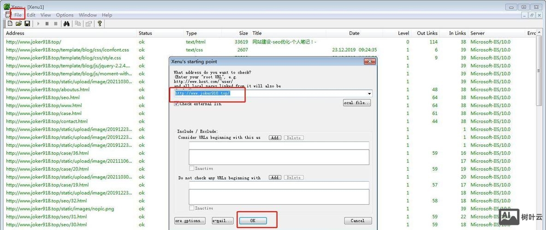The image size is (546, 230).
Task: Click the Cancel button in dialog
Action: [x=357, y=221]
